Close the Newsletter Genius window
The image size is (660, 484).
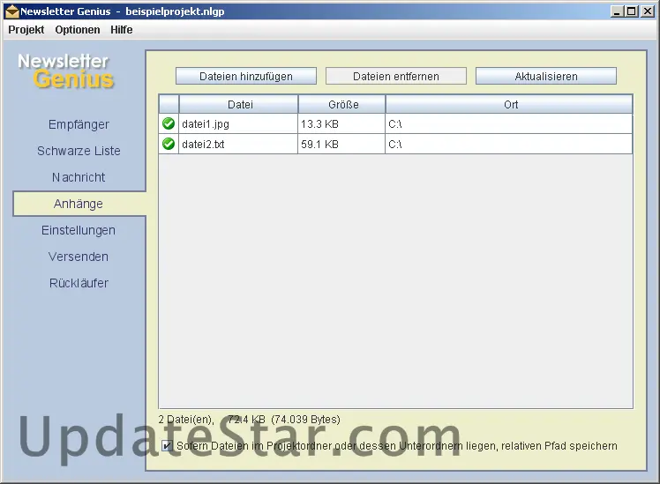pyautogui.click(x=647, y=11)
